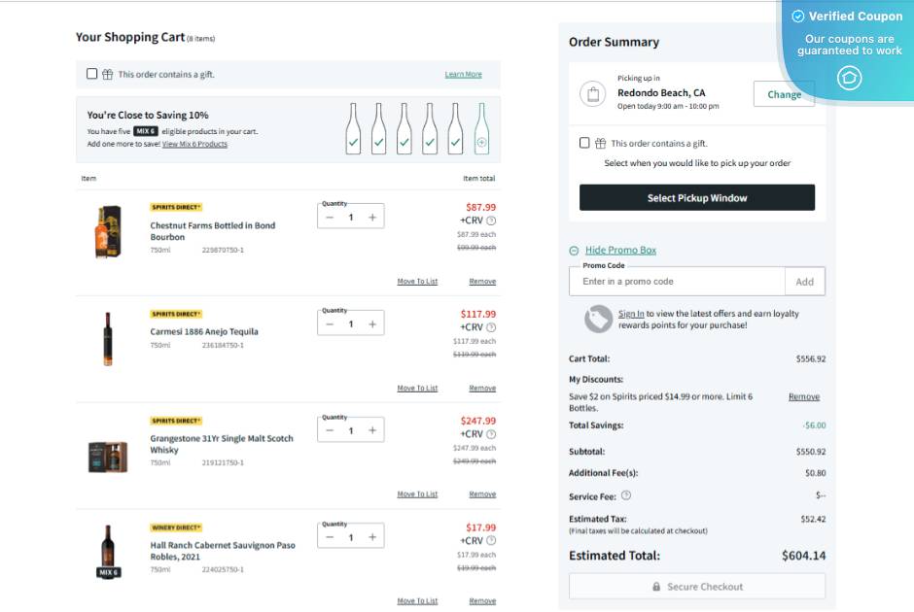Click the plus-marked empty bottle icon in Mix 6
Image resolution: width=914 pixels, height=612 pixels.
click(481, 143)
